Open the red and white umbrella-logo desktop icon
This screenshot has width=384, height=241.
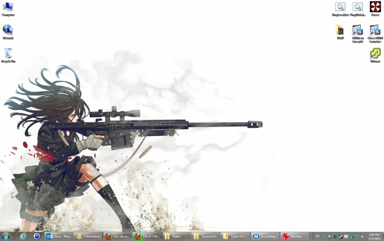click(x=375, y=9)
